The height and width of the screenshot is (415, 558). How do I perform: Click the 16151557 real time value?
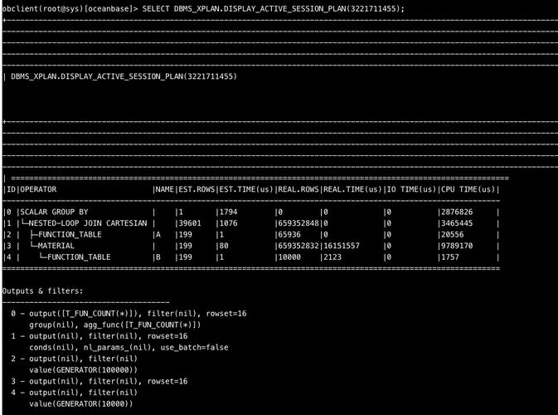pyautogui.click(x=340, y=246)
